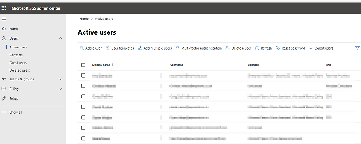Viewport: 361px width, 144px height.
Task: Click the Users person icon in sidebar
Action: point(4,38)
